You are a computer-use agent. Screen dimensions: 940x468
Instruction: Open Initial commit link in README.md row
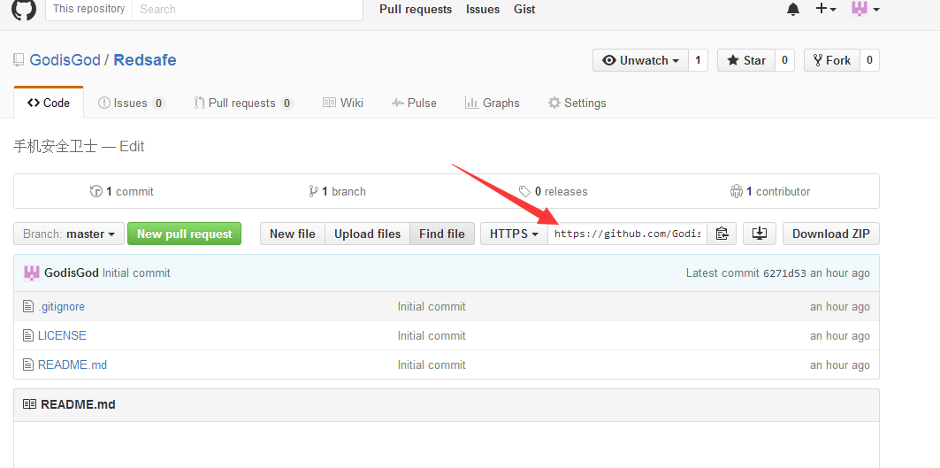pos(432,364)
